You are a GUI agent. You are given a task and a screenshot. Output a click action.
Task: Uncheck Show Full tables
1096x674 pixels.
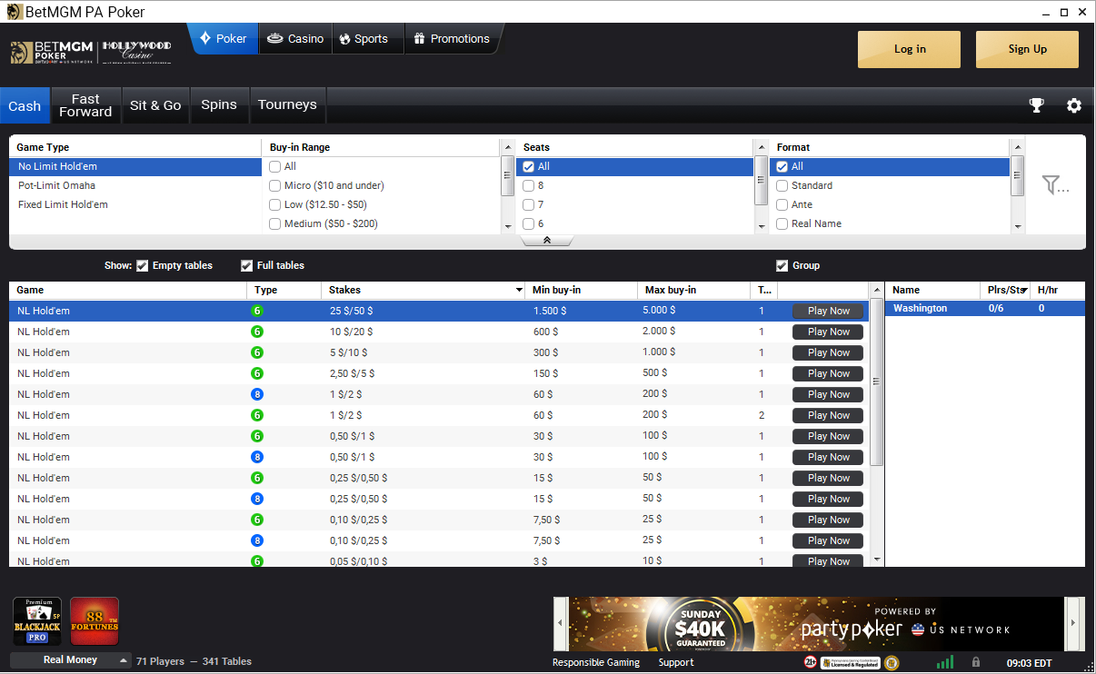[246, 265]
